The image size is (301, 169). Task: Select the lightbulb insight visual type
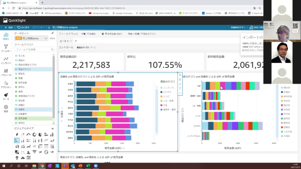(x=17, y=158)
